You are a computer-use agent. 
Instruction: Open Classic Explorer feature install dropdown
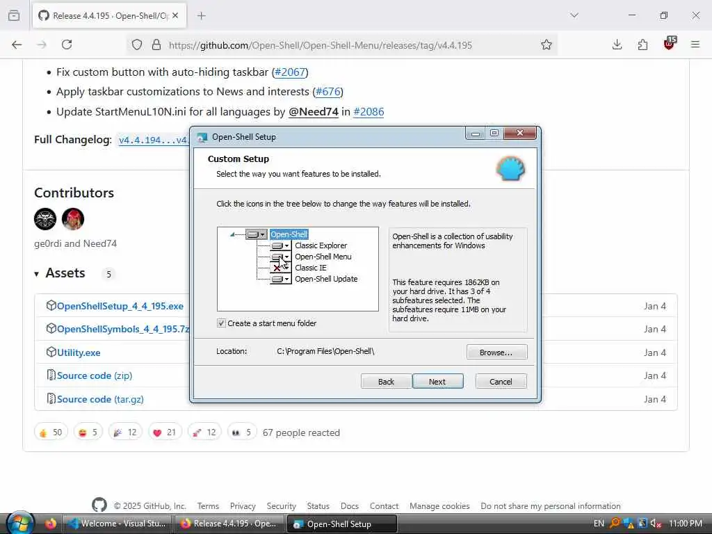coord(281,245)
